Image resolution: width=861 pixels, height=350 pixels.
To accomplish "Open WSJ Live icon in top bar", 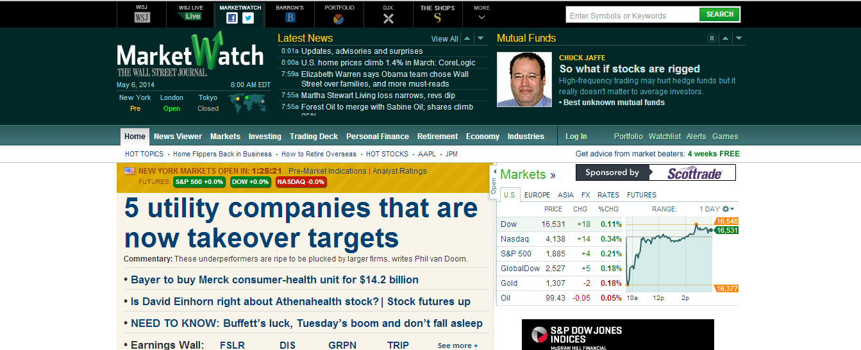I will (191, 16).
